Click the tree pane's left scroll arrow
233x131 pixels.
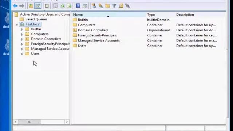click(16, 122)
